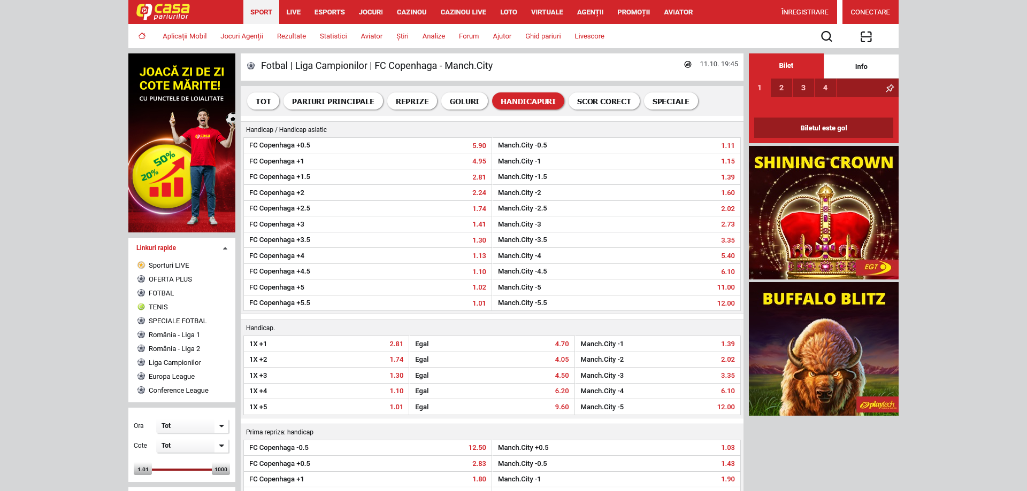Open match statistics icon beside date
This screenshot has width=1027, height=491.
click(688, 64)
